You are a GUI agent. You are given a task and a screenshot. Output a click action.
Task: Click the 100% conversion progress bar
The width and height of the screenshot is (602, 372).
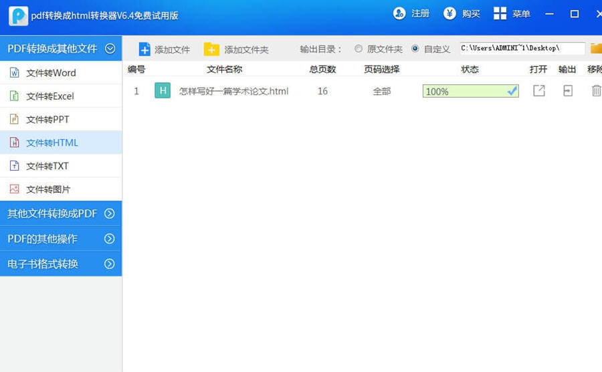[471, 91]
